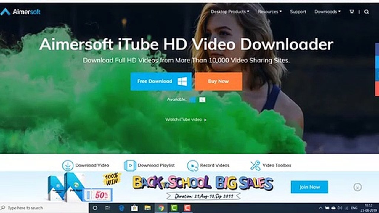Switch to the Record Videos tab
The width and height of the screenshot is (379, 213).
pos(215,165)
